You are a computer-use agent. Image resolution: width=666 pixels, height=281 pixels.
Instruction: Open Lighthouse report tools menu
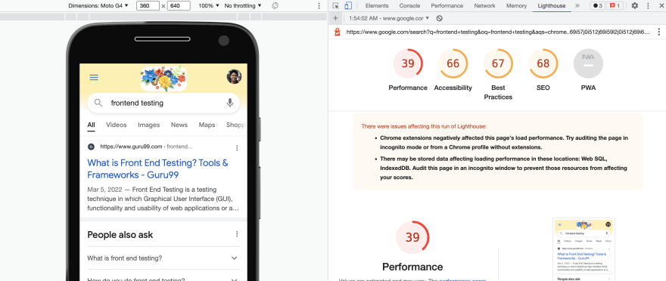click(658, 32)
